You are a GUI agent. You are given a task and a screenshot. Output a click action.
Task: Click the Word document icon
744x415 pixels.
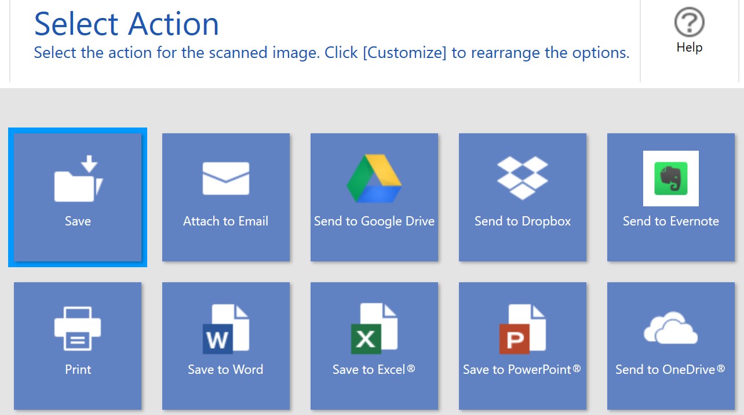click(225, 328)
